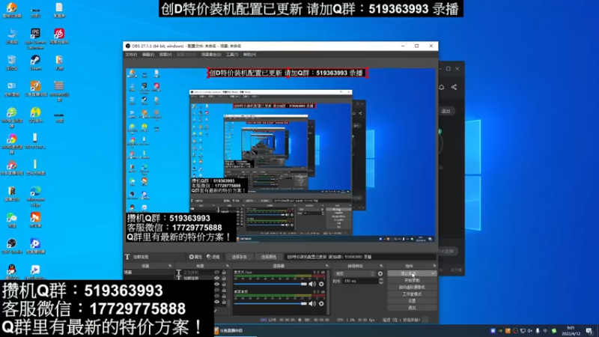599x337 pixels.
Task: Click the text content field in source toolbar
Action: (x=360, y=257)
